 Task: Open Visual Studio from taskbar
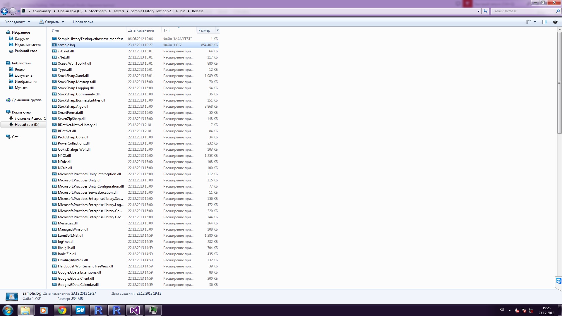[135, 310]
